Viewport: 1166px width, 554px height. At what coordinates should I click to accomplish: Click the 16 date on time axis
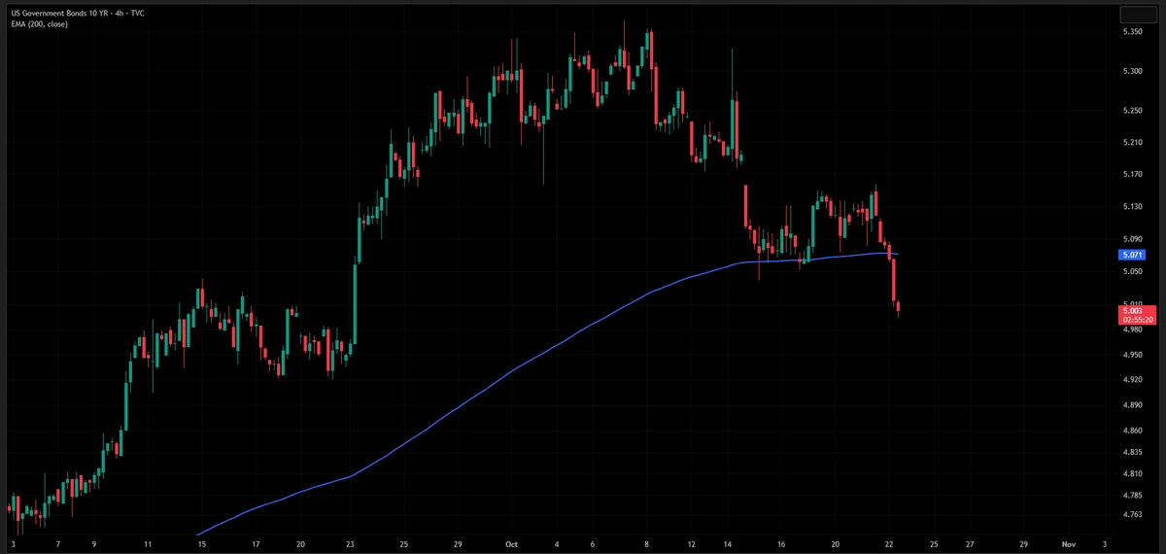(x=781, y=545)
